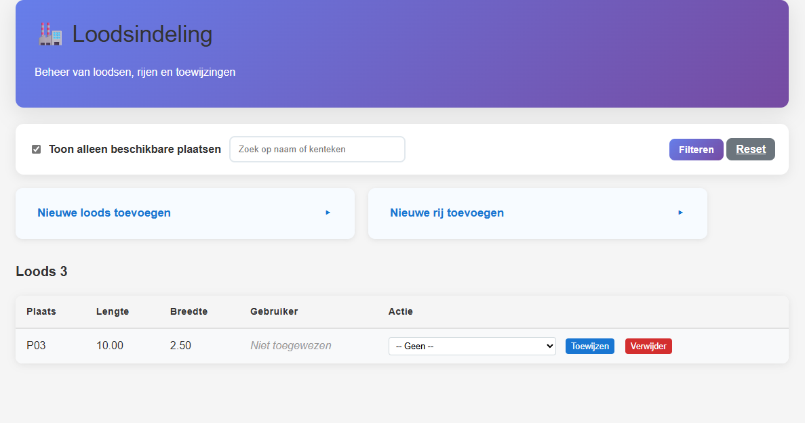Click the factory icon beside Loodsindeling

(x=50, y=35)
